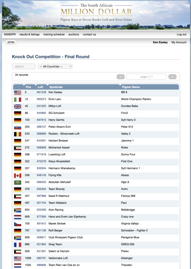Go to the next results page

pos(172,77)
